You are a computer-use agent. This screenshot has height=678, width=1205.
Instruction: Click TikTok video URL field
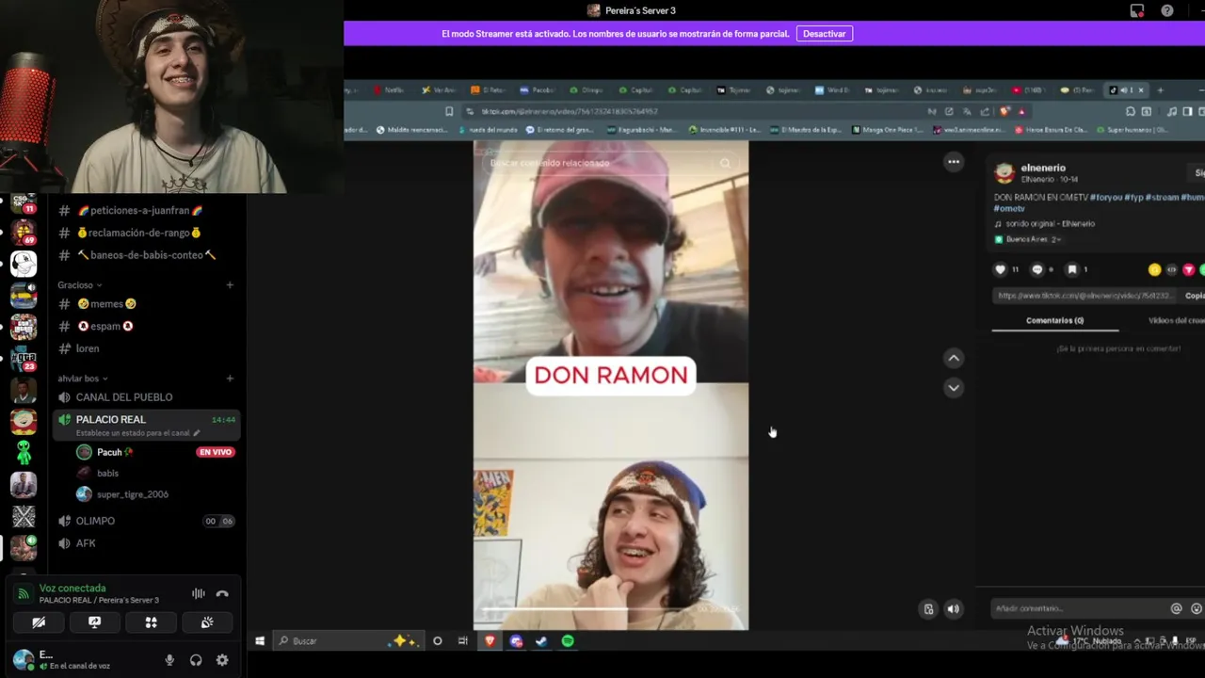(x=1084, y=296)
